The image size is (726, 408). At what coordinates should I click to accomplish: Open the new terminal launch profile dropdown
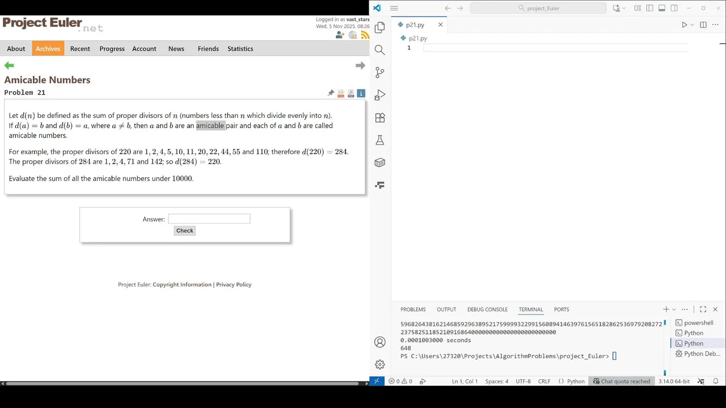click(674, 309)
